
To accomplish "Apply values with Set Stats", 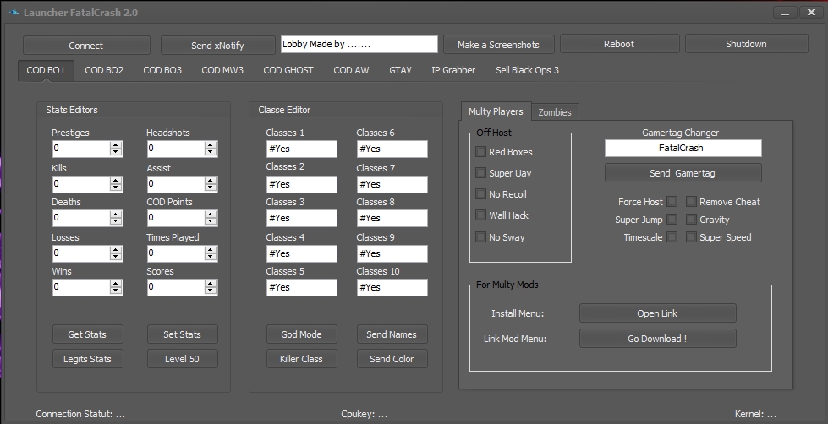I will [x=182, y=334].
